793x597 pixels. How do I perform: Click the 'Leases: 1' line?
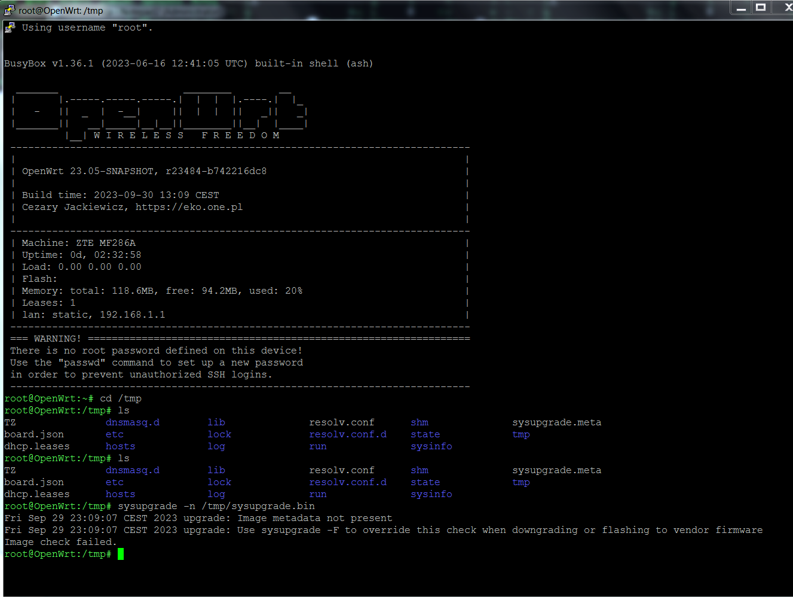pyautogui.click(x=48, y=303)
